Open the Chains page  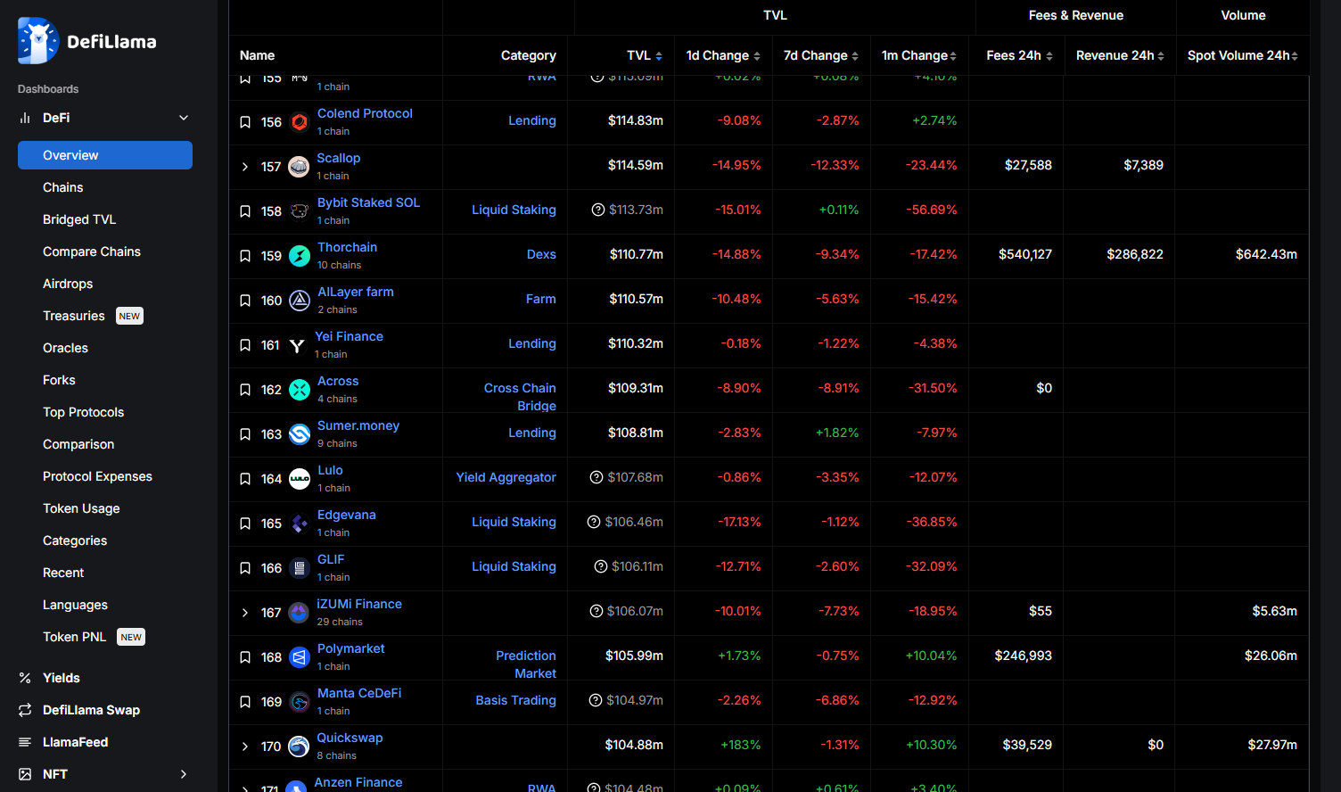[62, 187]
